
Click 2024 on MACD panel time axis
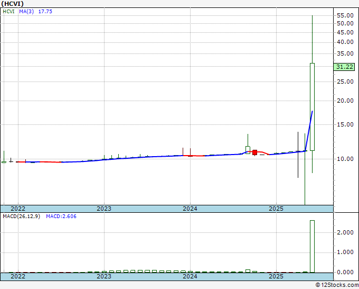[190, 277]
